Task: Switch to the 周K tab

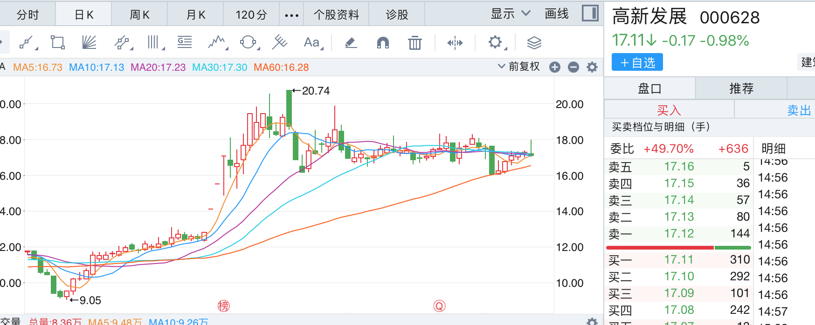Action: pos(139,15)
